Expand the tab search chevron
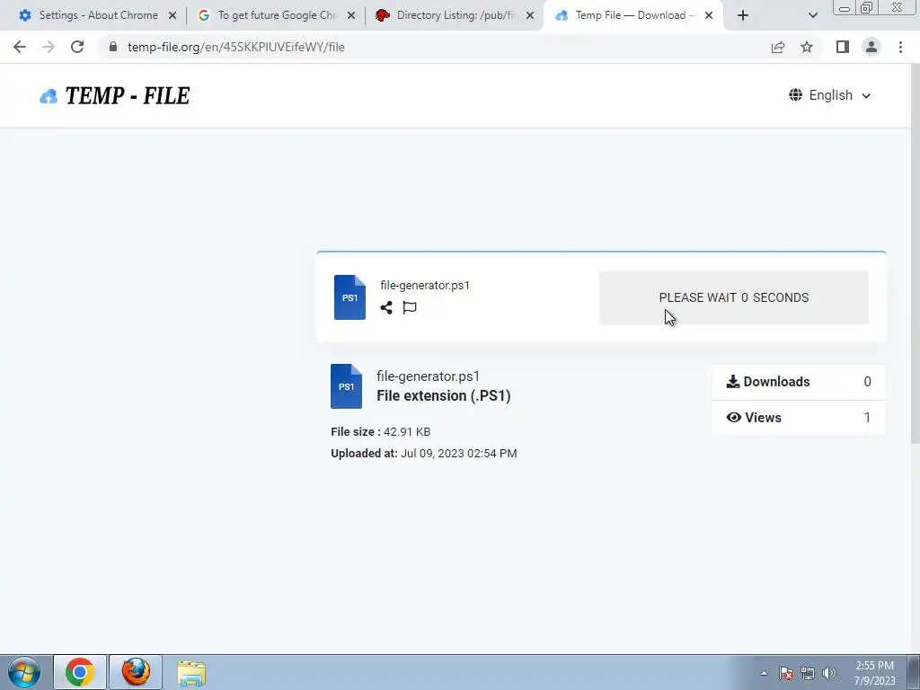The width and height of the screenshot is (920, 690). (812, 15)
